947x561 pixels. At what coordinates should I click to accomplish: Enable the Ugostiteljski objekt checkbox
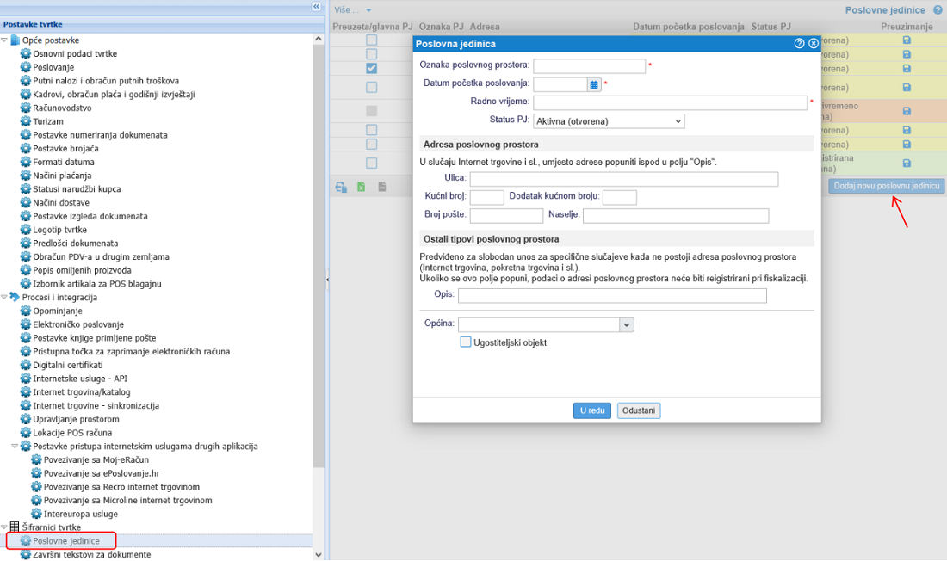466,342
